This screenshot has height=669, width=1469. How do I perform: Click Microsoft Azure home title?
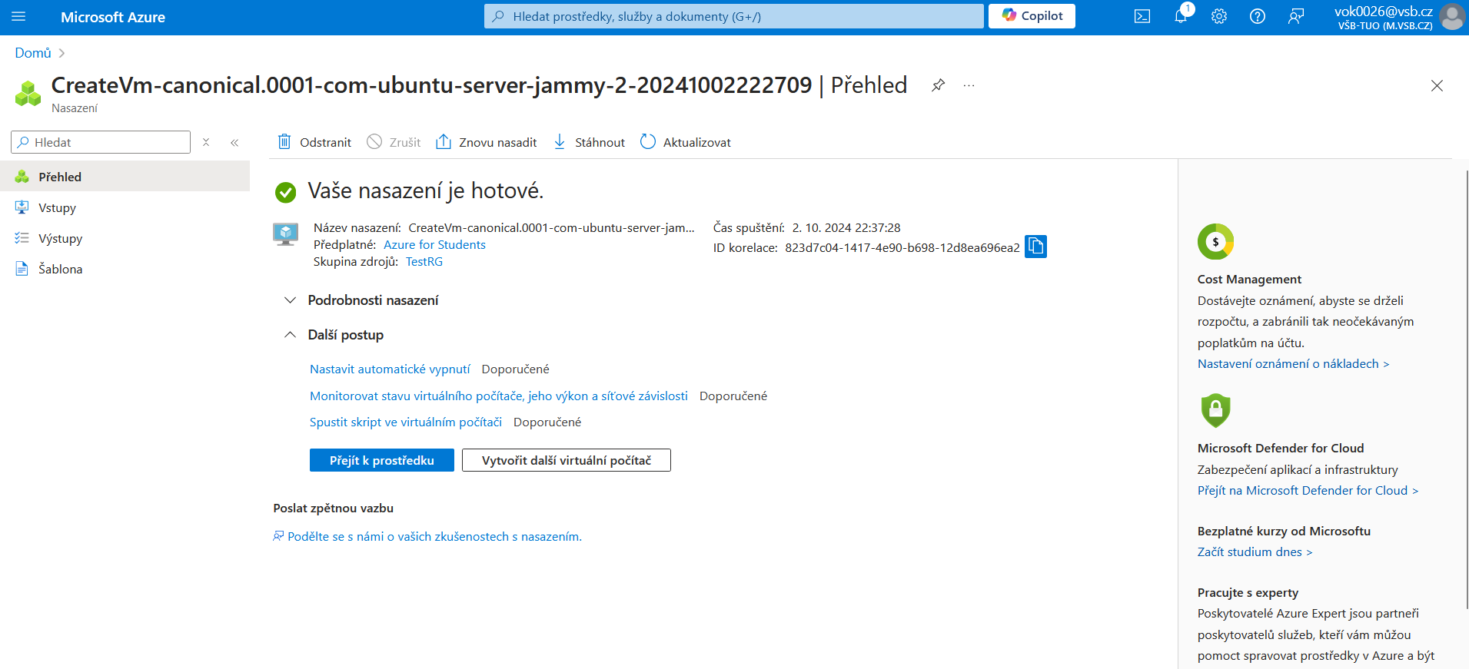pos(113,17)
